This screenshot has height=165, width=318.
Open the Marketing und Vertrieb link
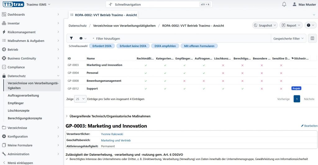(116, 140)
